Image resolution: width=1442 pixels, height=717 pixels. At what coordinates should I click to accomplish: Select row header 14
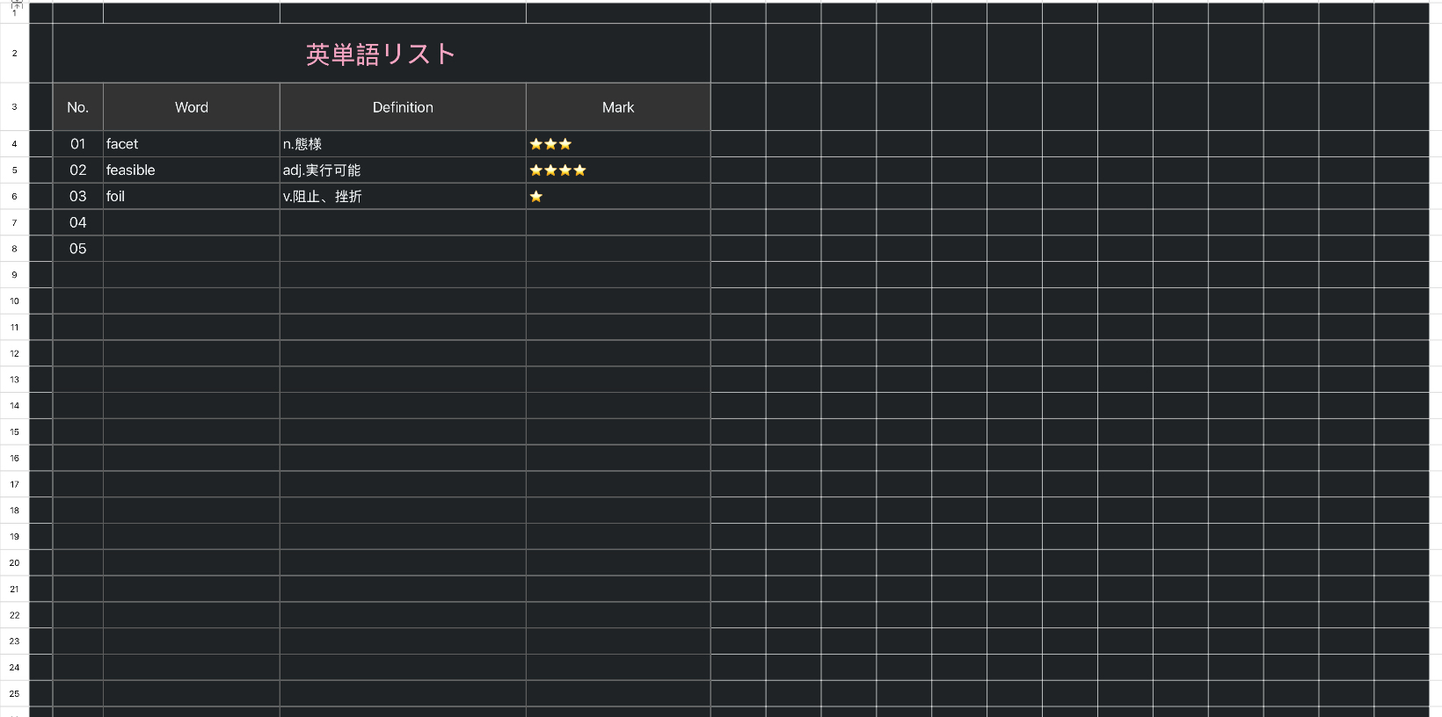pyautogui.click(x=14, y=406)
